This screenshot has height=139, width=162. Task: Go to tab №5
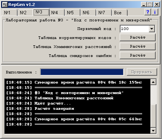click(x=72, y=13)
